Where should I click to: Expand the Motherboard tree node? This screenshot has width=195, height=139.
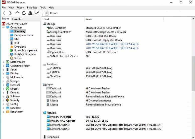4,62
